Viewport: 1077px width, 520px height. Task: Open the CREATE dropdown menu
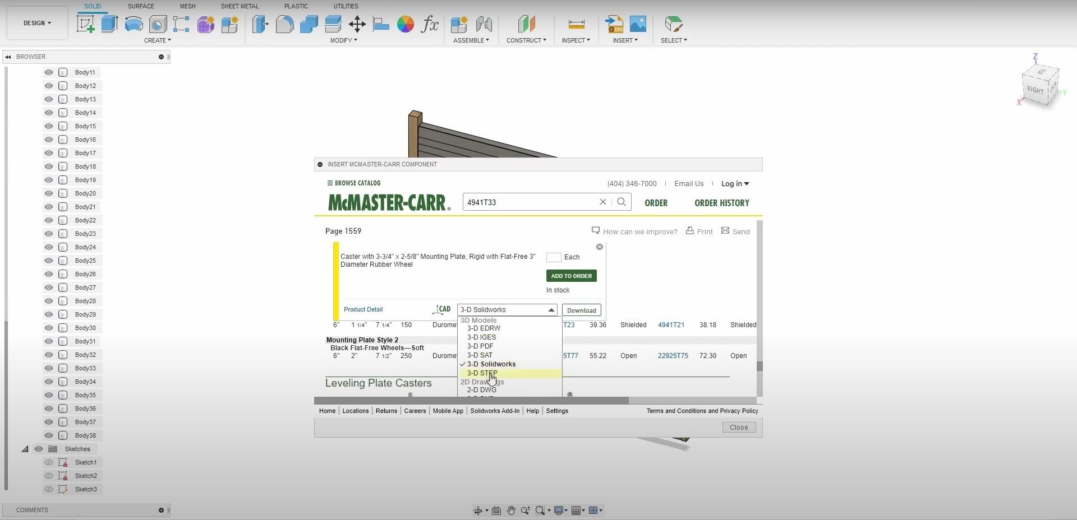point(158,40)
